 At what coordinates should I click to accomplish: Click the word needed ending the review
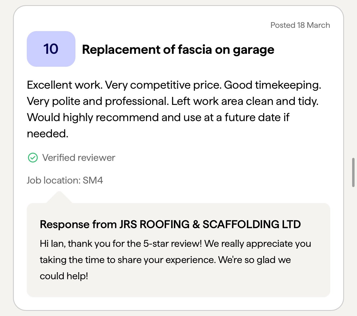pos(47,134)
